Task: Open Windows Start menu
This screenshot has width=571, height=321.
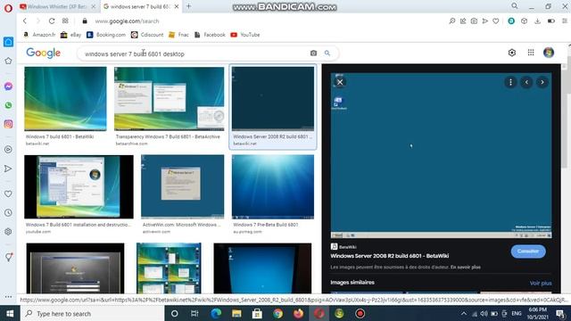Action: click(10, 313)
